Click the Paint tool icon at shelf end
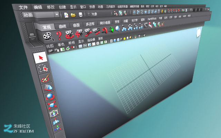Screen dimensions: 221x138 [x=163, y=23]
